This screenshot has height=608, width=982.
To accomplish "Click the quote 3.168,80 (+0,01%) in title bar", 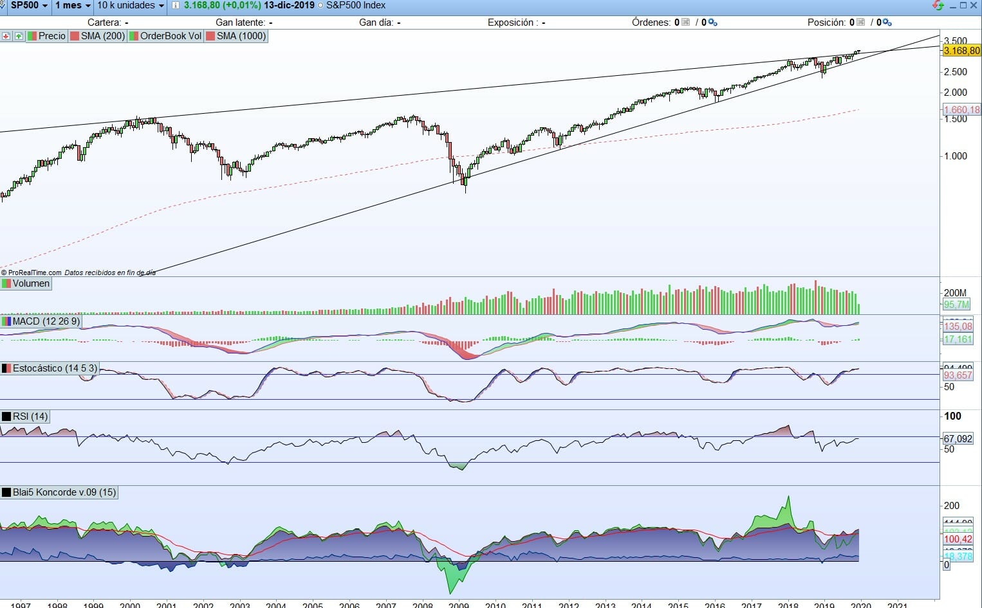I will (223, 6).
